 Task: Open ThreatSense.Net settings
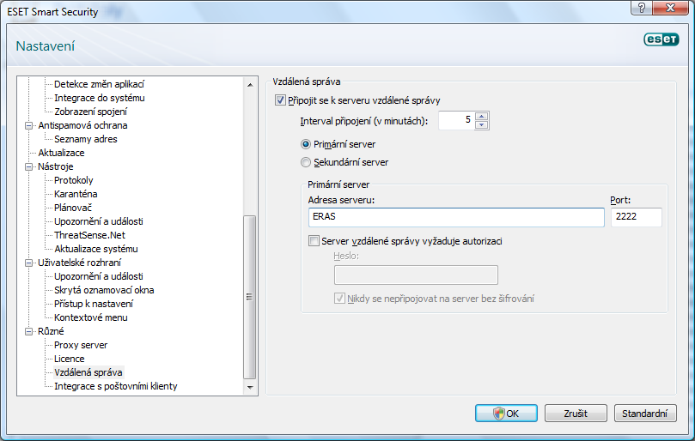[x=89, y=235]
